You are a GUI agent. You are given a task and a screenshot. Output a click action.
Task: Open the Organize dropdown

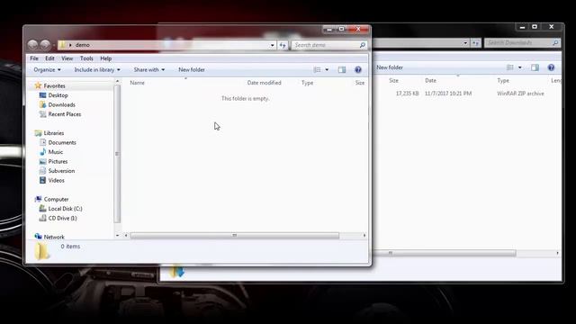(x=47, y=70)
